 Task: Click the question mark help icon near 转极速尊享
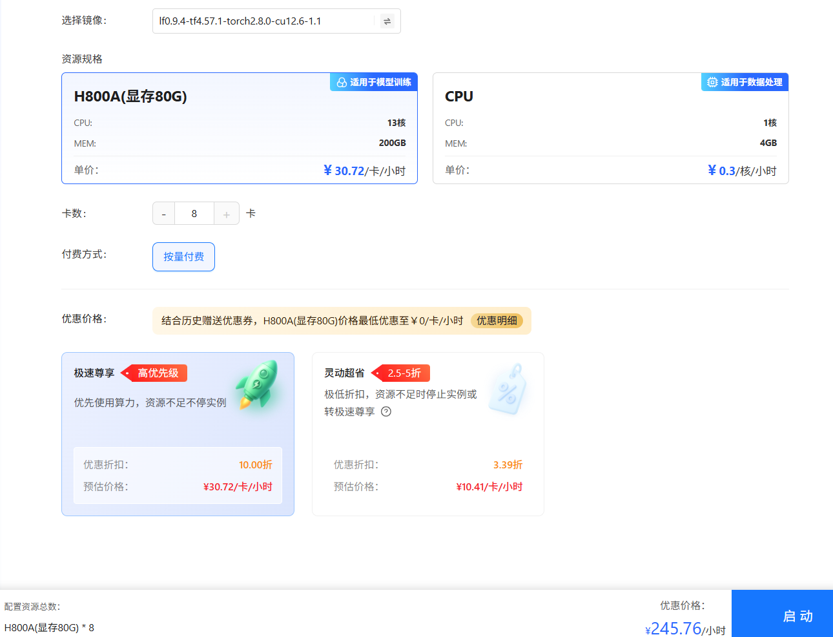point(386,411)
